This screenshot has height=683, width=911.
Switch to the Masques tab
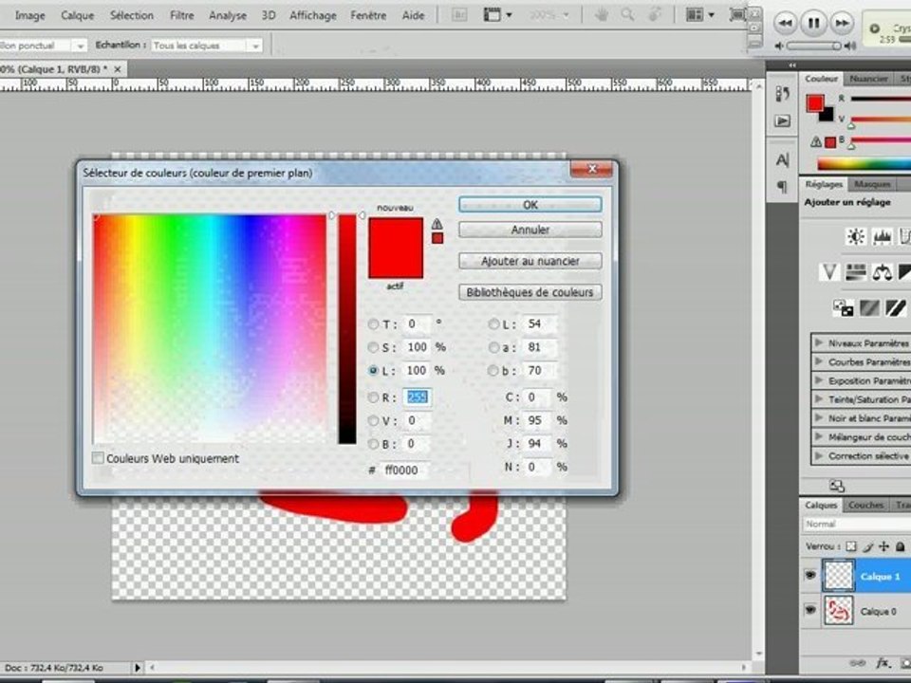point(872,184)
